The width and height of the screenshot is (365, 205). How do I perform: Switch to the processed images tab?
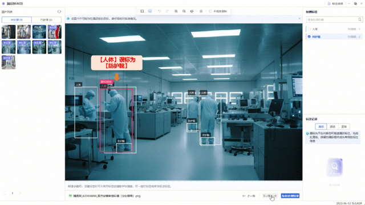(x=46, y=20)
